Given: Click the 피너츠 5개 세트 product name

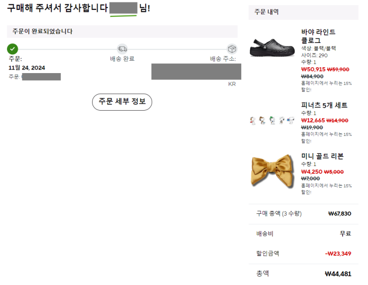Looking at the screenshot, I should [324, 105].
